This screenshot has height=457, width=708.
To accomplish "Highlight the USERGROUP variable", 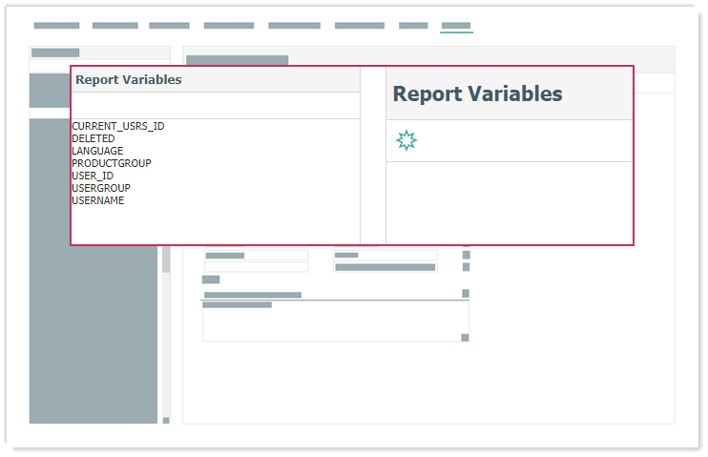I will pos(100,188).
